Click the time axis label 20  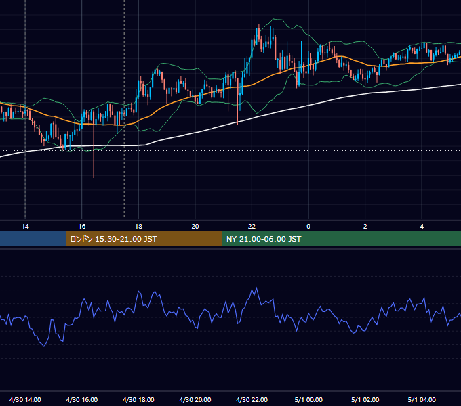click(195, 227)
